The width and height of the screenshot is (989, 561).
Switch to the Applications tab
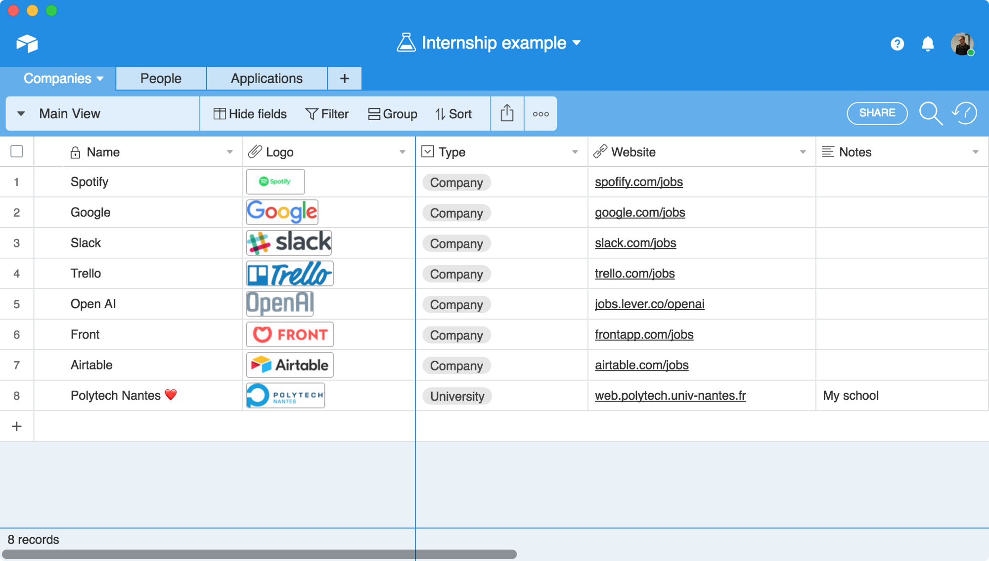(267, 78)
